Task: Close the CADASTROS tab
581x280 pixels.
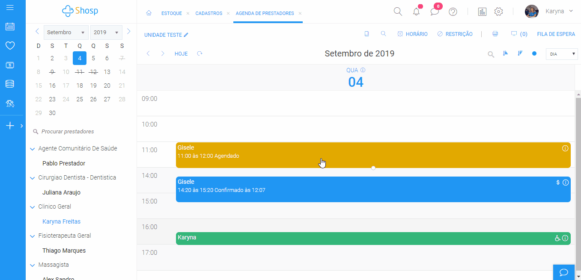Action: point(228,14)
